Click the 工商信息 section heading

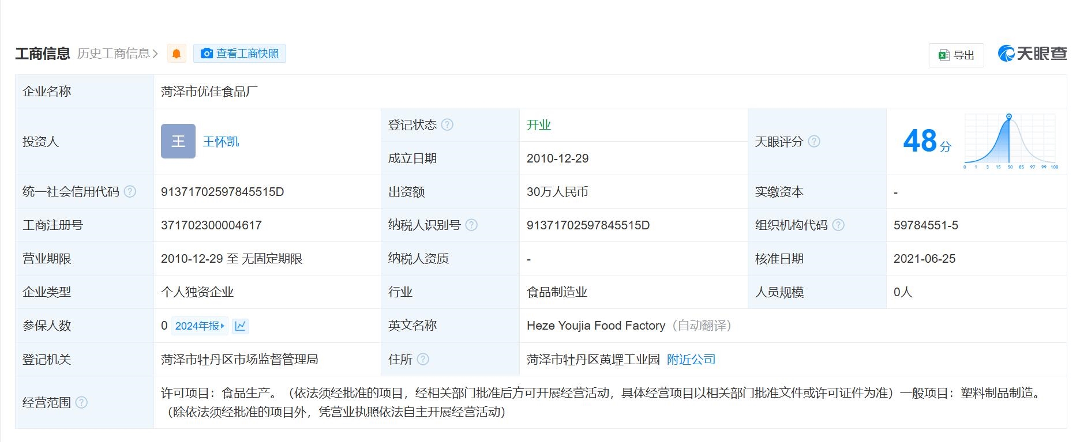pyautogui.click(x=43, y=54)
